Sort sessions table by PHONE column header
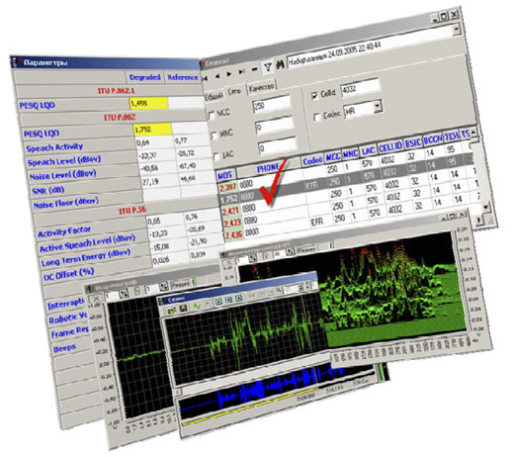Image resolution: width=514 pixels, height=457 pixels. tap(268, 168)
